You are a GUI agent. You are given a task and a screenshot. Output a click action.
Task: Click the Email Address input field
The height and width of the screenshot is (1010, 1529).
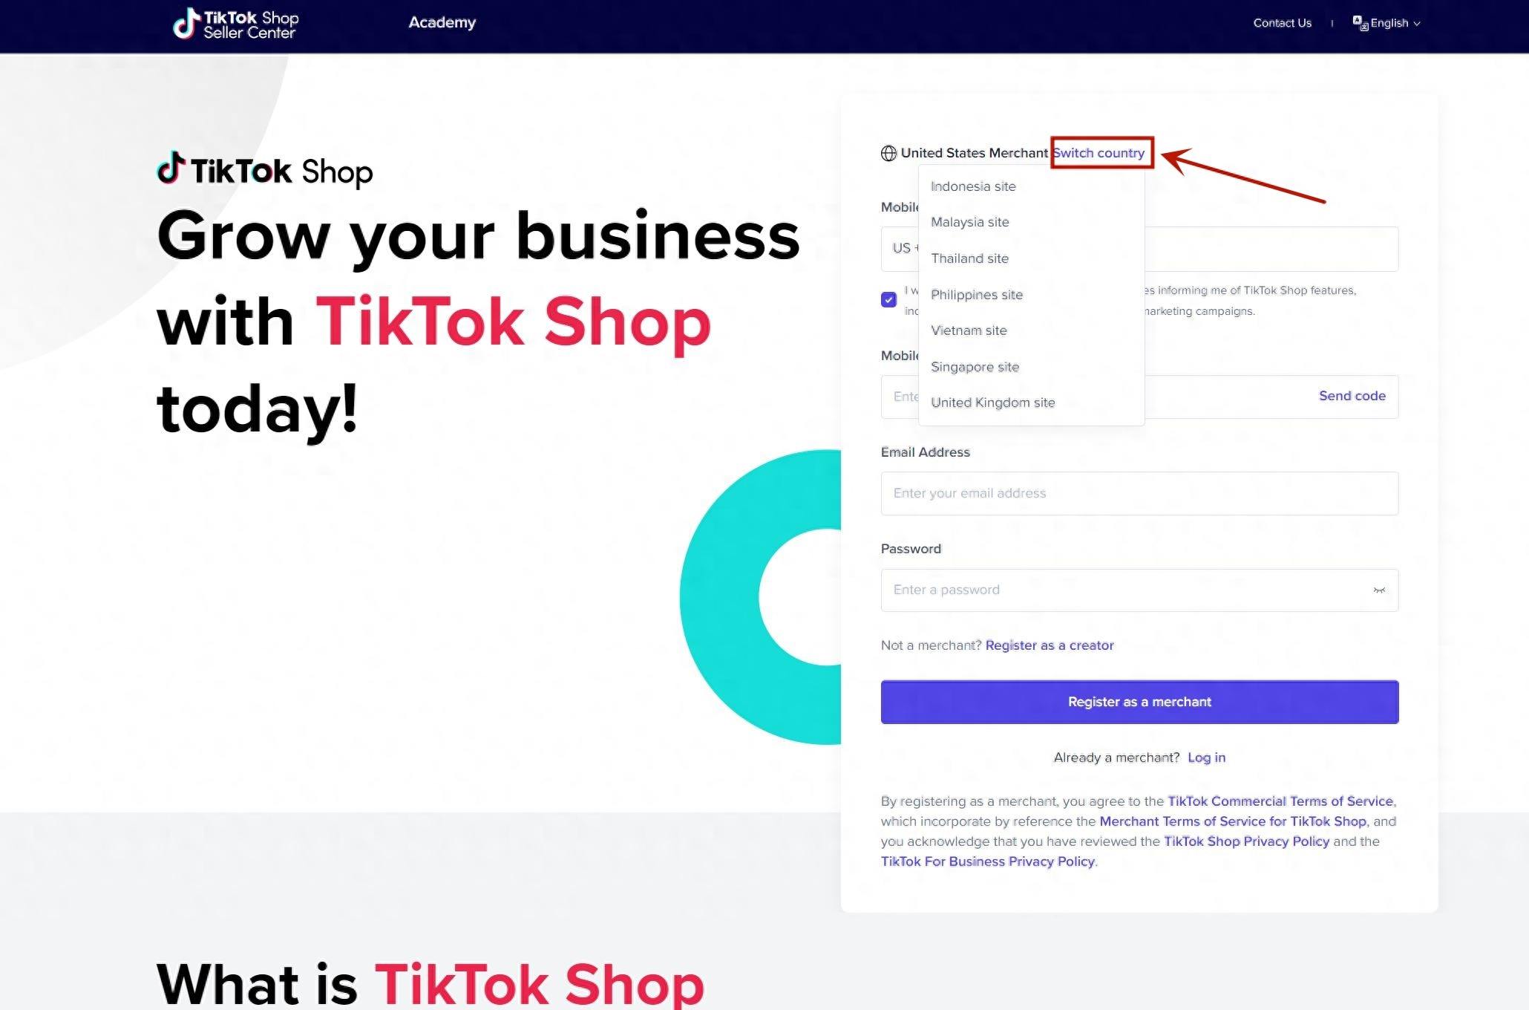pos(1139,492)
